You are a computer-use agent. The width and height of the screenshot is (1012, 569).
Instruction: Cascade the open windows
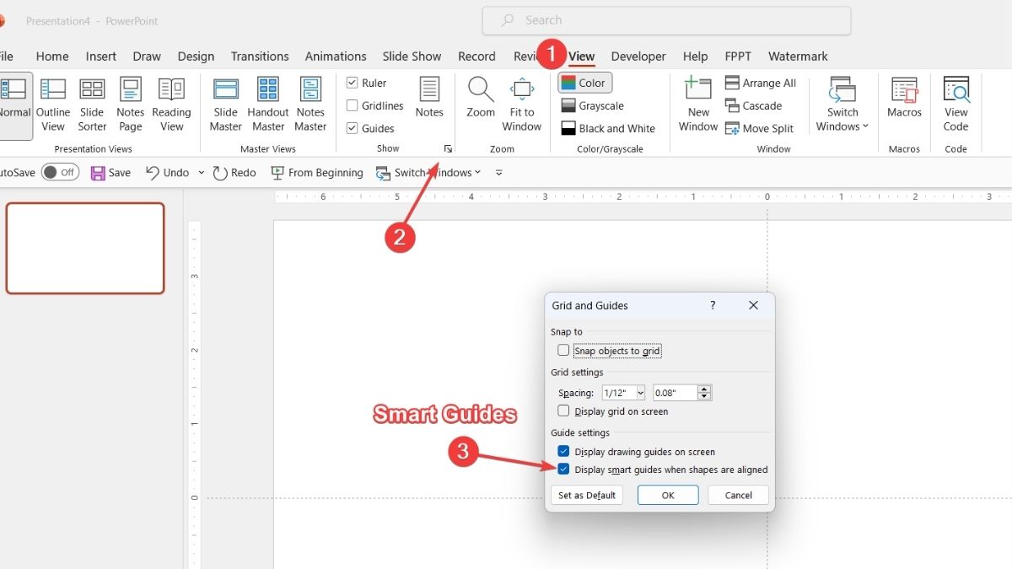pos(754,105)
